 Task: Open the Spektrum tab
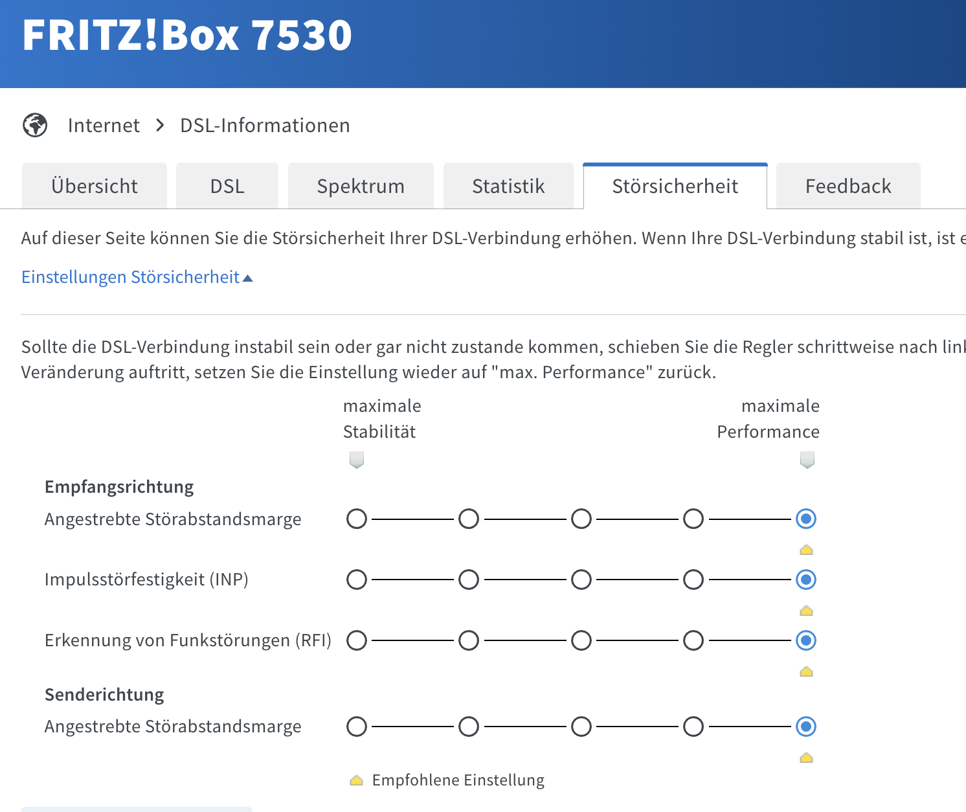(x=361, y=186)
